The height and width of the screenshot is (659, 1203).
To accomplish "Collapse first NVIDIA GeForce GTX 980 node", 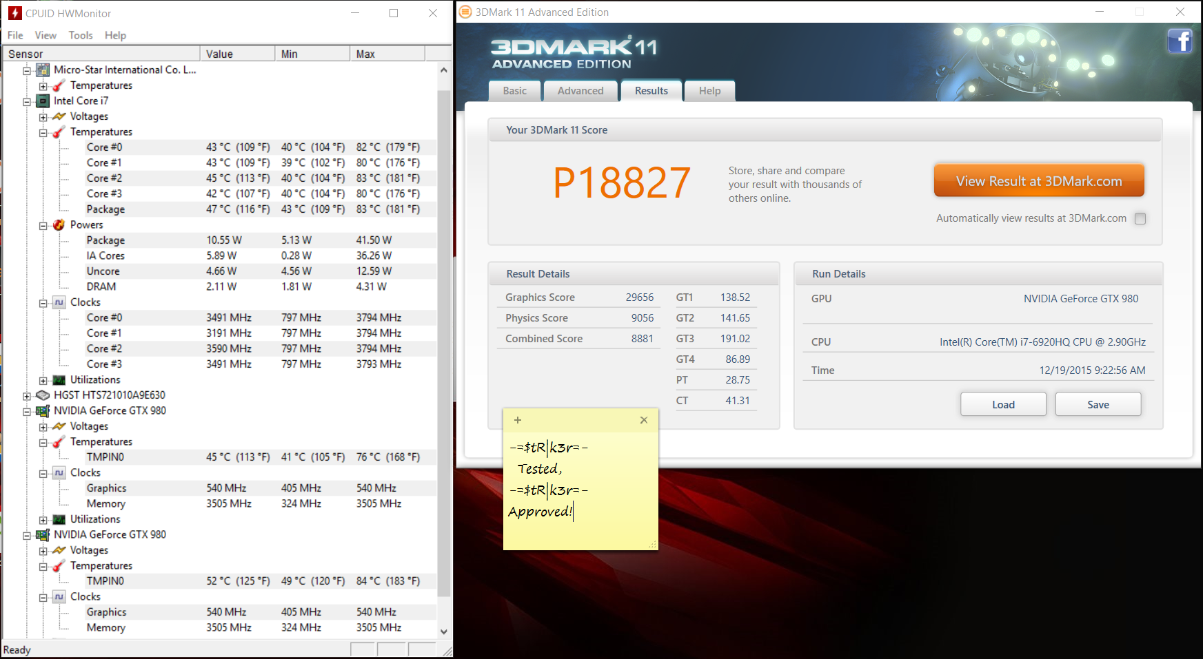I will (27, 411).
